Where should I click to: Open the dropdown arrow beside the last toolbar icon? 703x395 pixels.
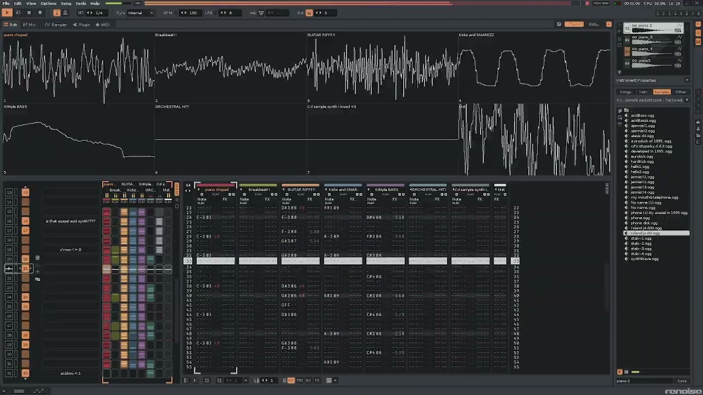336,381
